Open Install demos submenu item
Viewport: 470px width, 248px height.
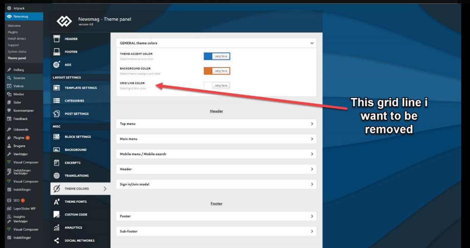point(17,38)
